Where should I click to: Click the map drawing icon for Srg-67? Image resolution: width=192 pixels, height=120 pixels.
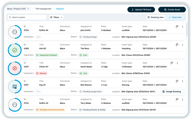point(15,86)
